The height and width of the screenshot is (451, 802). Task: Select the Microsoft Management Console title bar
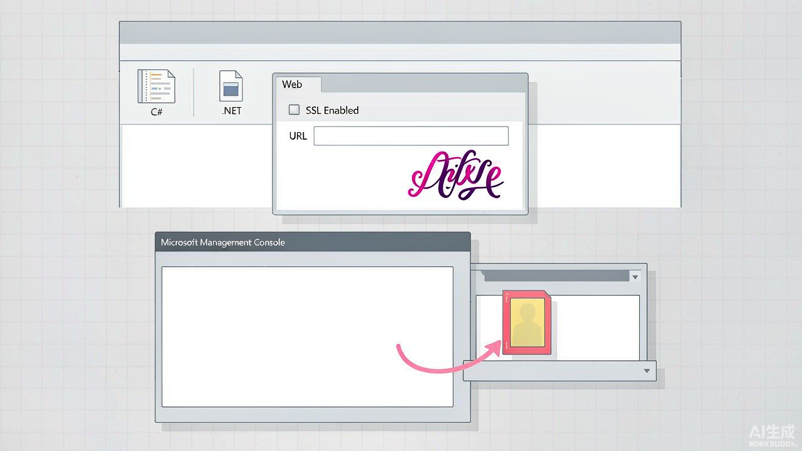point(313,242)
